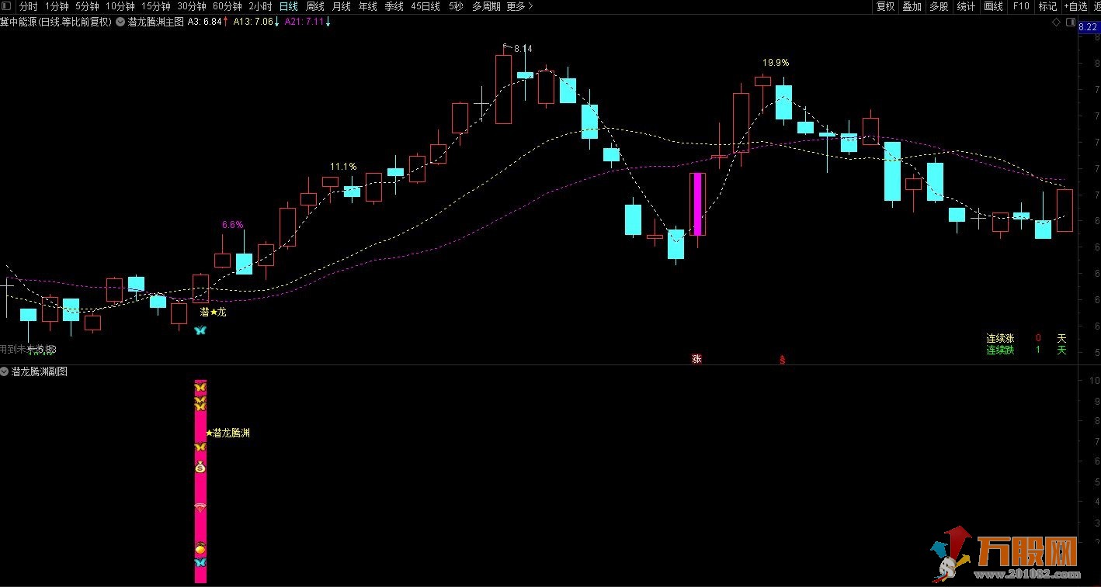Click the red $ marker icon

point(782,360)
